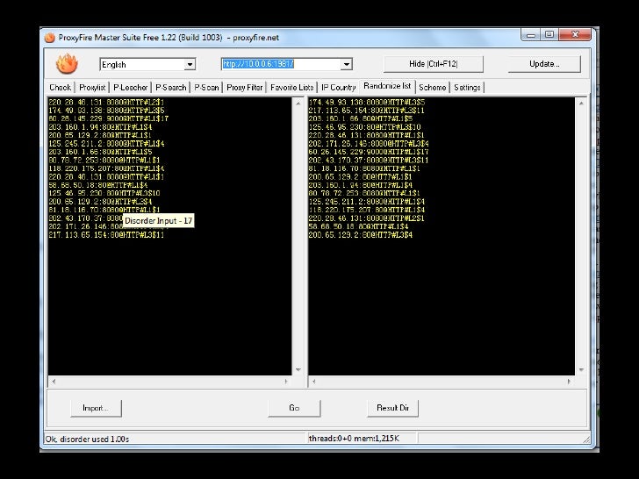Click the input list's scroll right arrow

point(286,382)
